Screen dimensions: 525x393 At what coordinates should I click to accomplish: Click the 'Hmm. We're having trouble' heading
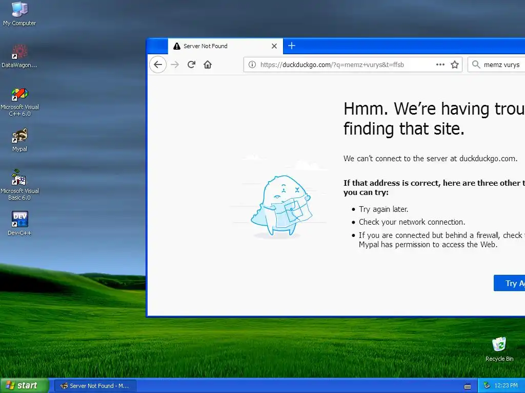click(x=434, y=119)
